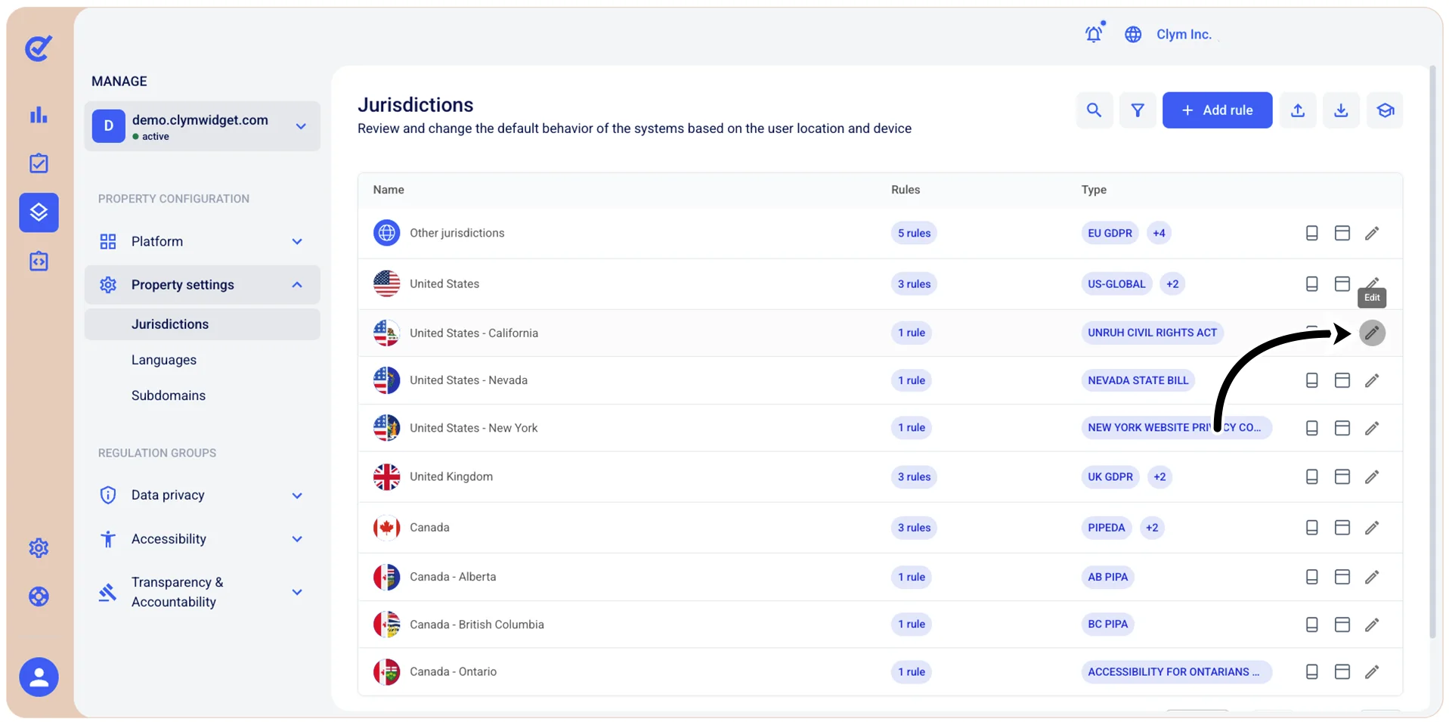Edit the Other jurisdictions row
1449x722 pixels.
[1372, 233]
